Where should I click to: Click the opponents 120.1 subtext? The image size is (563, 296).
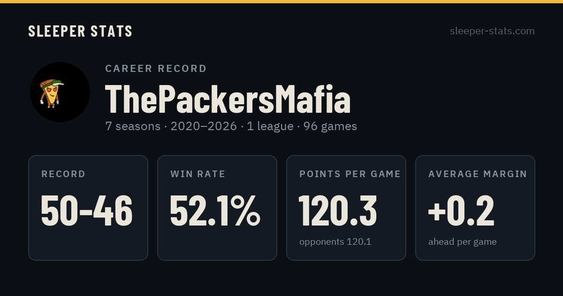pos(335,242)
